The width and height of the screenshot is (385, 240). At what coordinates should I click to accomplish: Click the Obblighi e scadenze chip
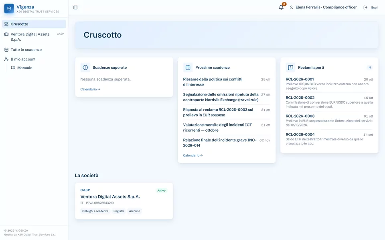95,211
